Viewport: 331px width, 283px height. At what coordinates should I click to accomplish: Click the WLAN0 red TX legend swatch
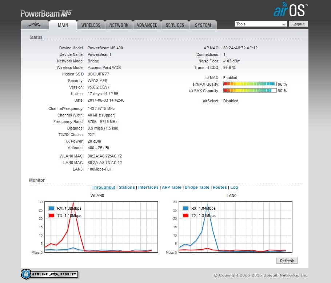tap(52, 216)
